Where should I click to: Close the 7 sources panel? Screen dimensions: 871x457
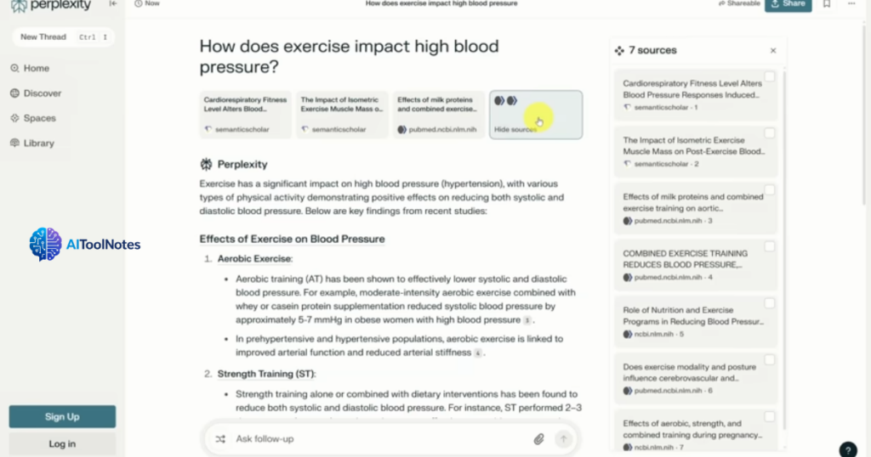(773, 51)
